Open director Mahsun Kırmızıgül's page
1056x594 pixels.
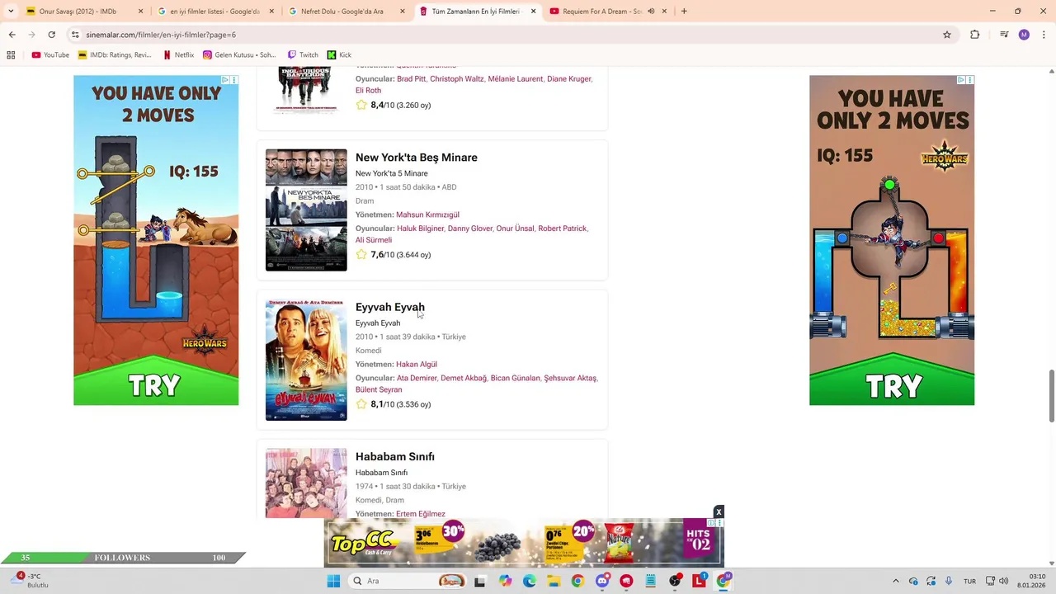pyautogui.click(x=427, y=214)
